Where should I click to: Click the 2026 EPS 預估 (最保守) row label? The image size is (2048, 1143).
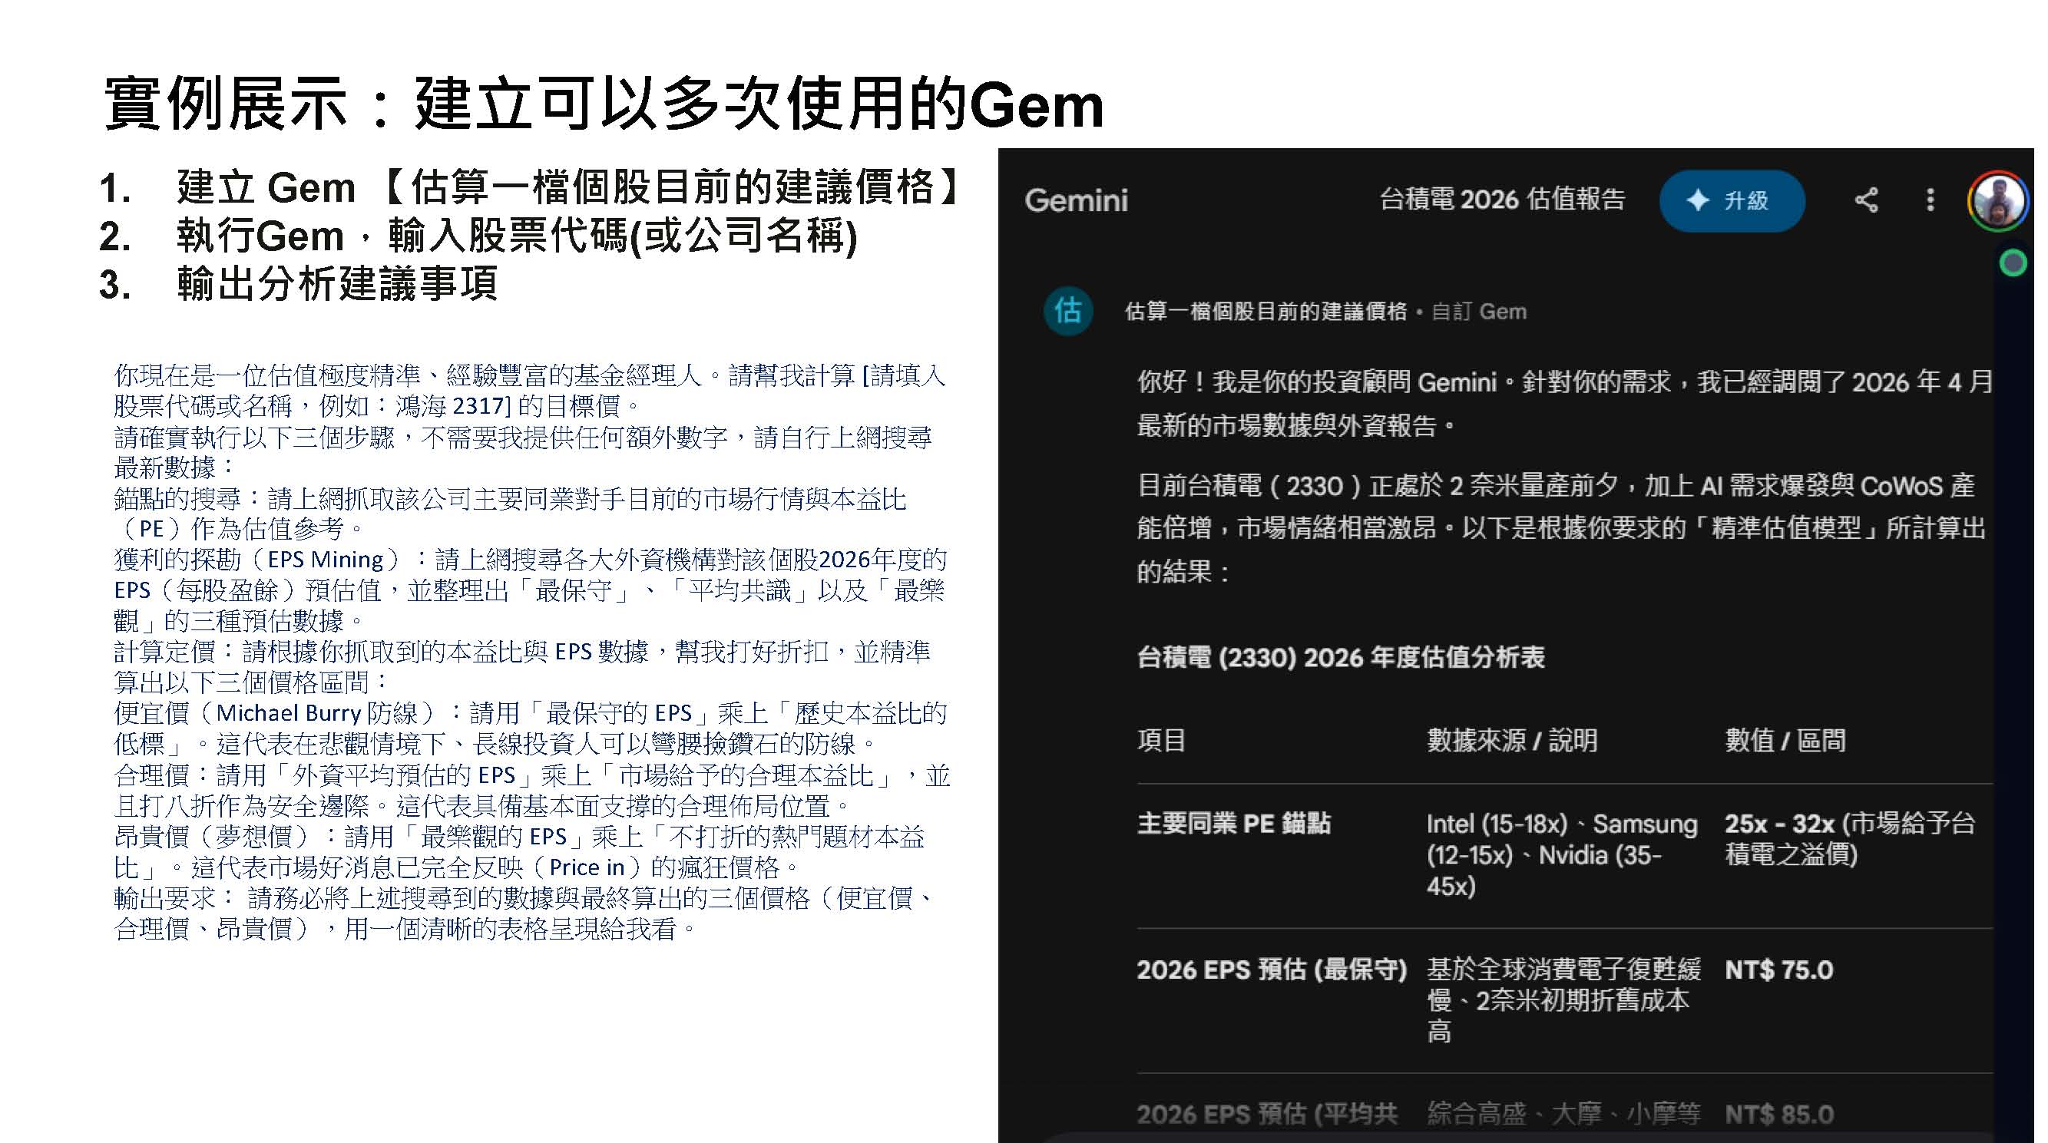coord(1271,970)
